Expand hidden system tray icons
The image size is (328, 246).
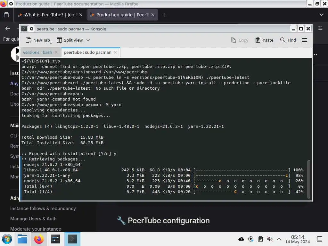[x=279, y=239]
